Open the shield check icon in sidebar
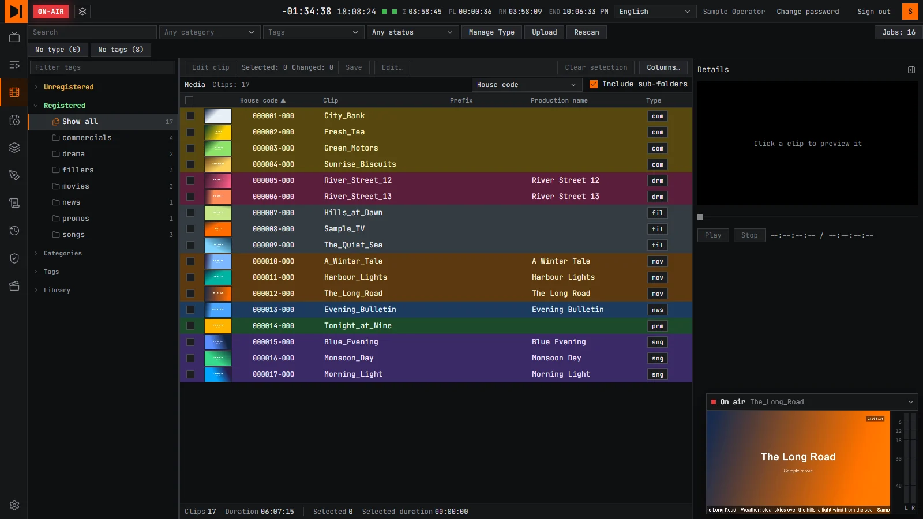This screenshot has width=923, height=519. click(x=14, y=258)
